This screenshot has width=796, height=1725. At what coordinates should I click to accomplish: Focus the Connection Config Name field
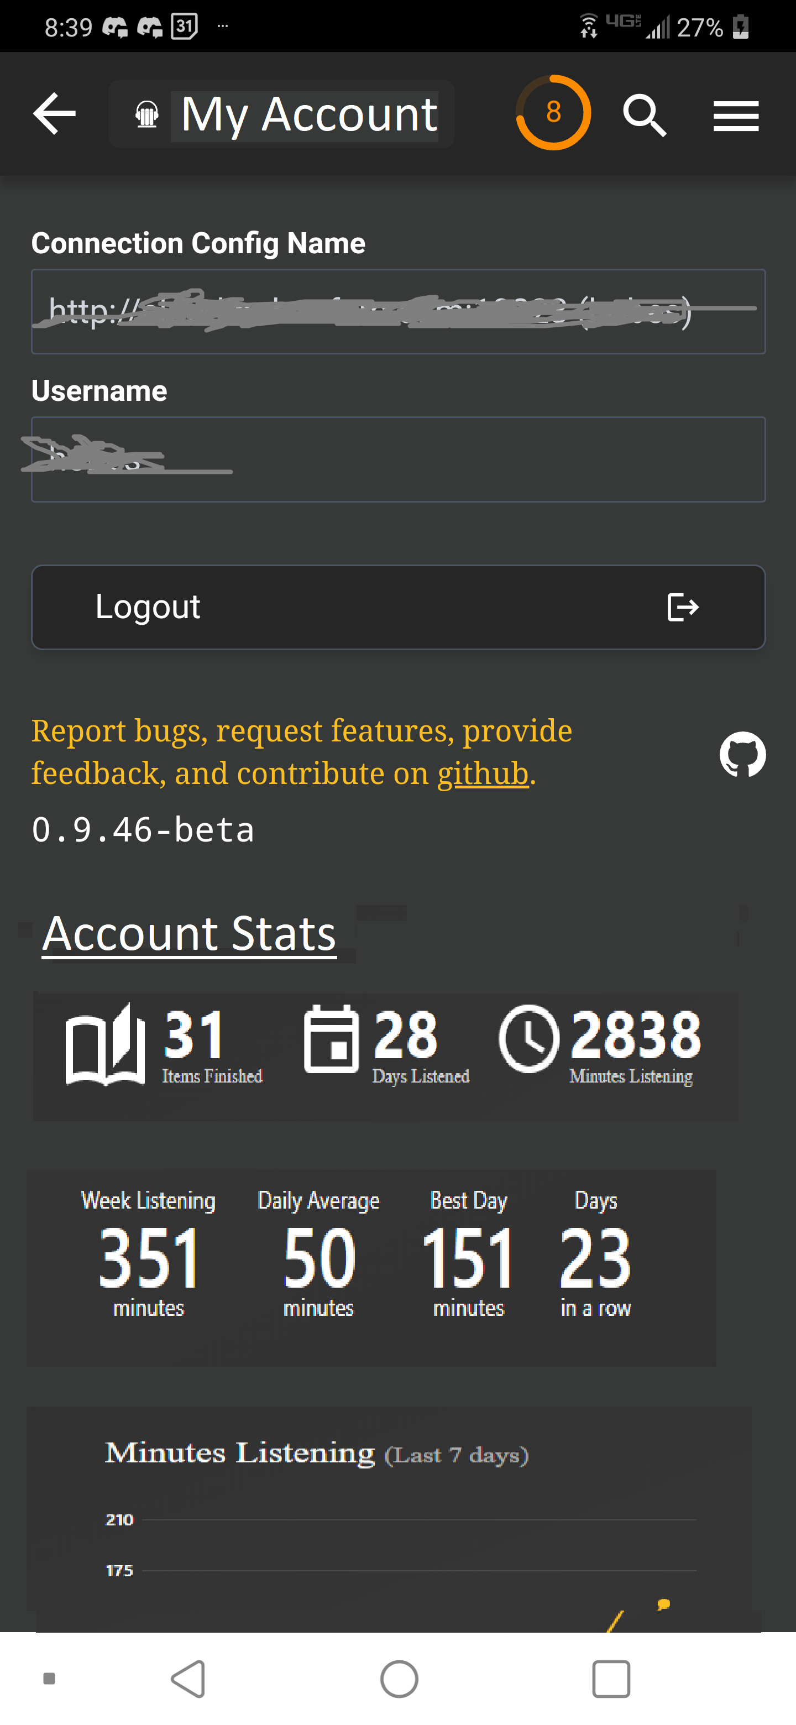tap(399, 311)
